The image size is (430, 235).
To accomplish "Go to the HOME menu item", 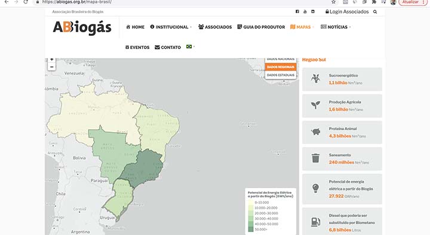I will coord(135,27).
